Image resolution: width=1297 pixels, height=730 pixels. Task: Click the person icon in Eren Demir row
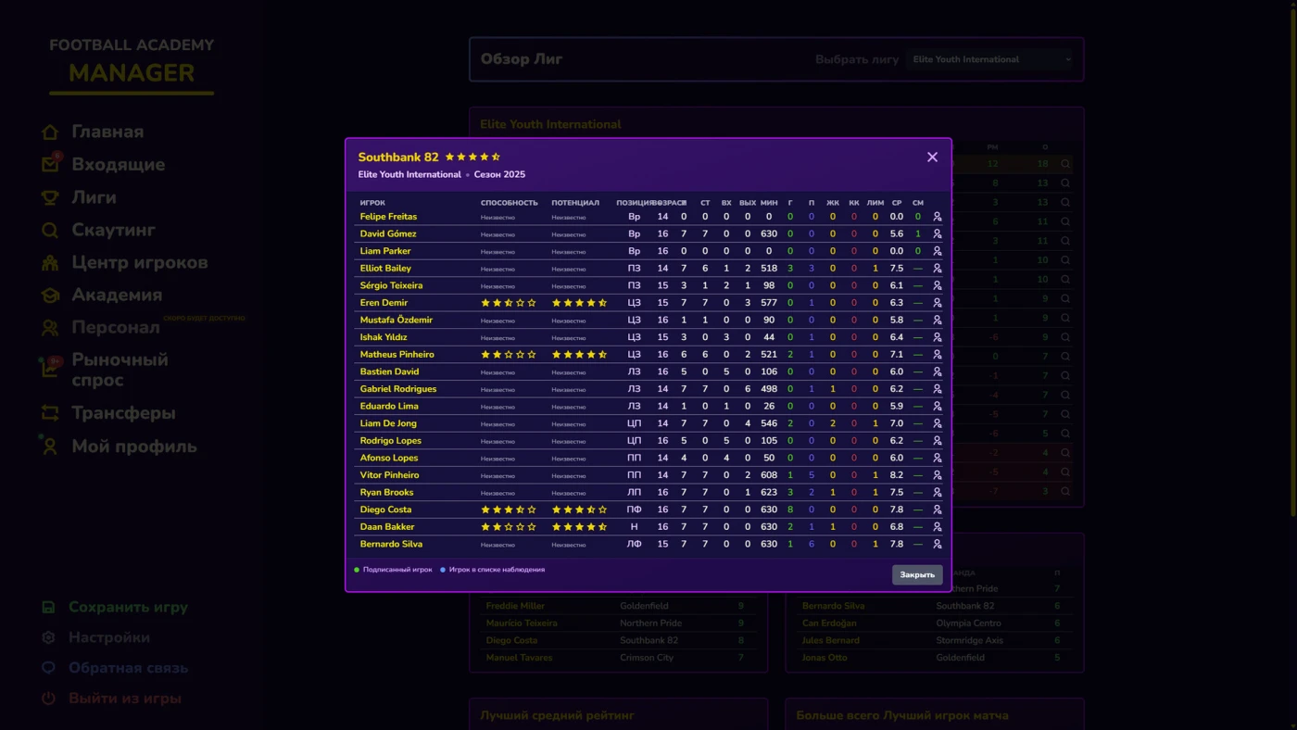pyautogui.click(x=937, y=303)
